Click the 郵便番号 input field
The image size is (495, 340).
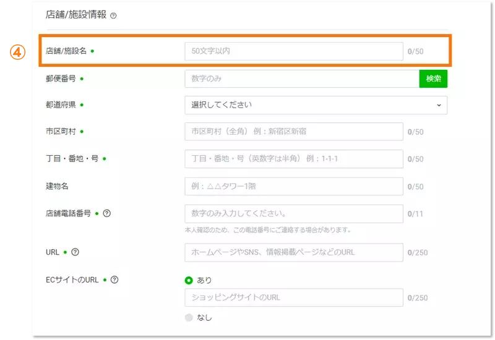point(301,79)
